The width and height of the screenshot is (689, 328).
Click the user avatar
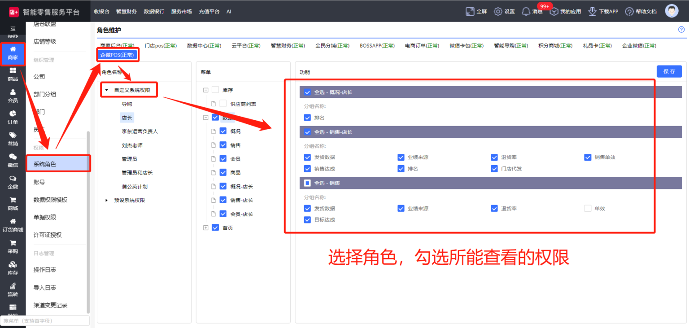[672, 11]
